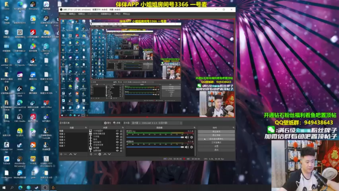Open source properties gear in Sources toolbar
The width and height of the screenshot is (339, 191).
(100, 154)
